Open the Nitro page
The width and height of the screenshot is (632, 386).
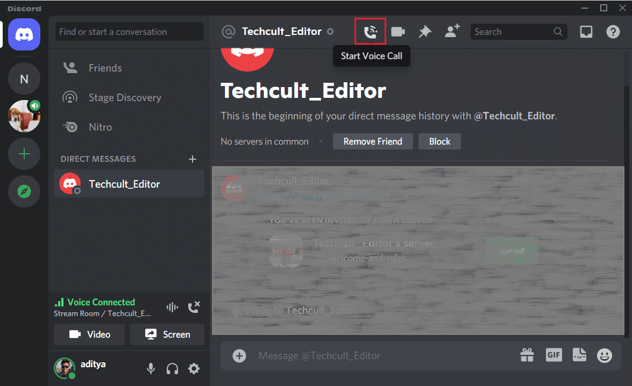point(129,127)
